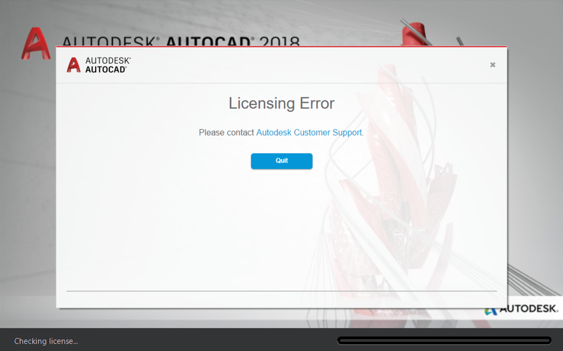
Task: Click the large red A splash logo
Action: tap(35, 43)
